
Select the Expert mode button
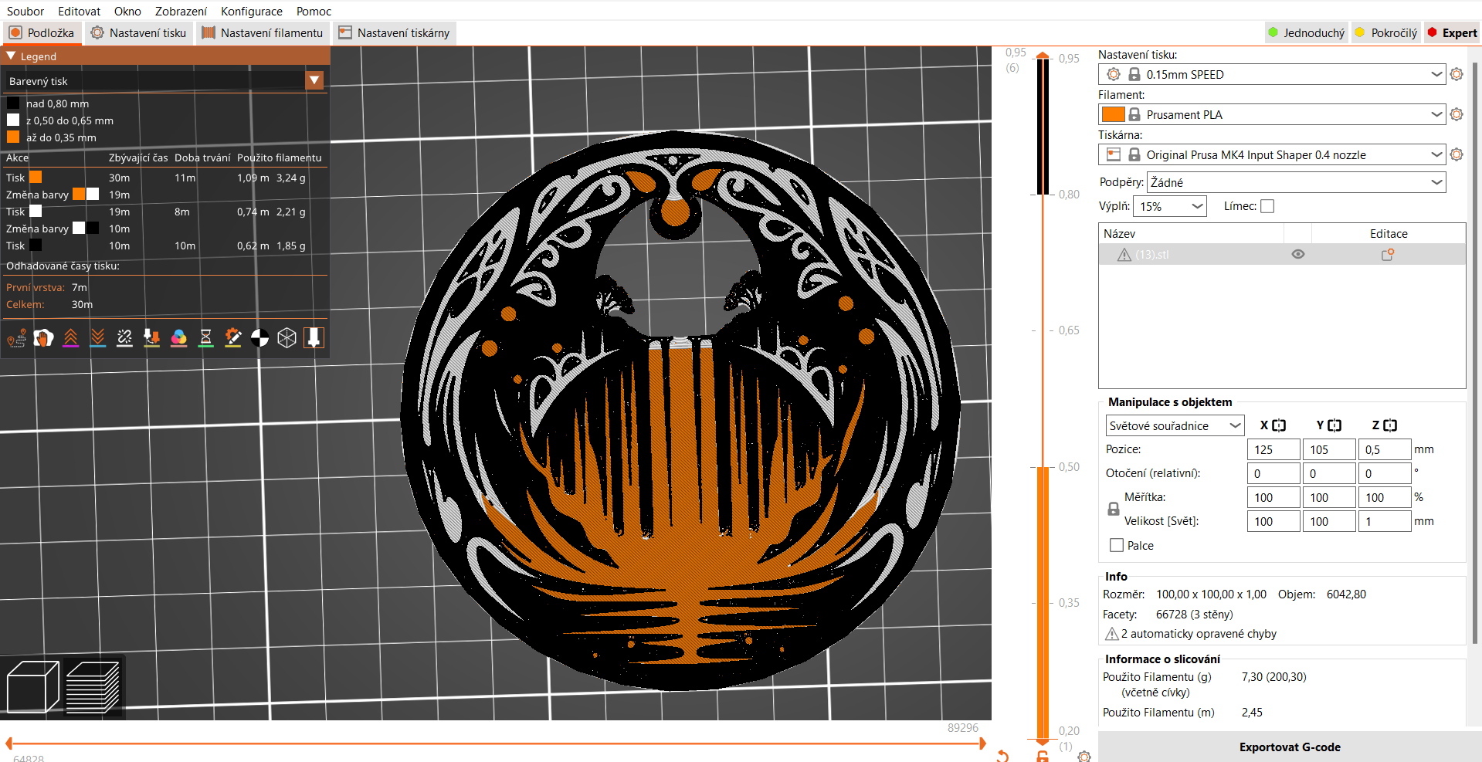click(1452, 33)
